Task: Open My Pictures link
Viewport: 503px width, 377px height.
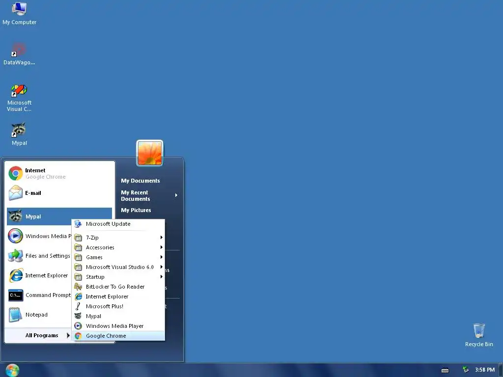Action: [x=136, y=210]
